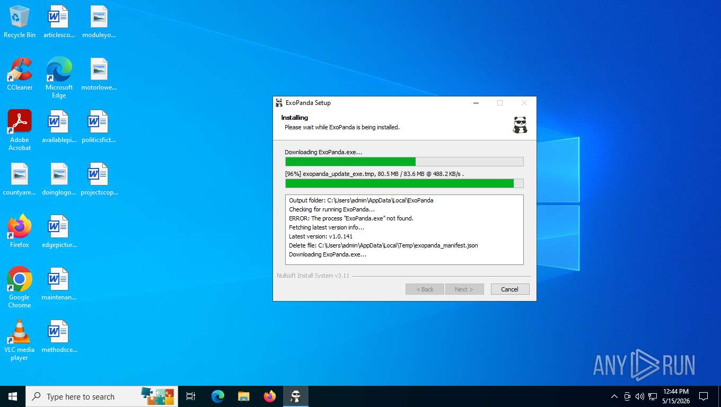Open the availablepi... Word document
Viewport: 721px width, 407px height.
click(x=59, y=127)
